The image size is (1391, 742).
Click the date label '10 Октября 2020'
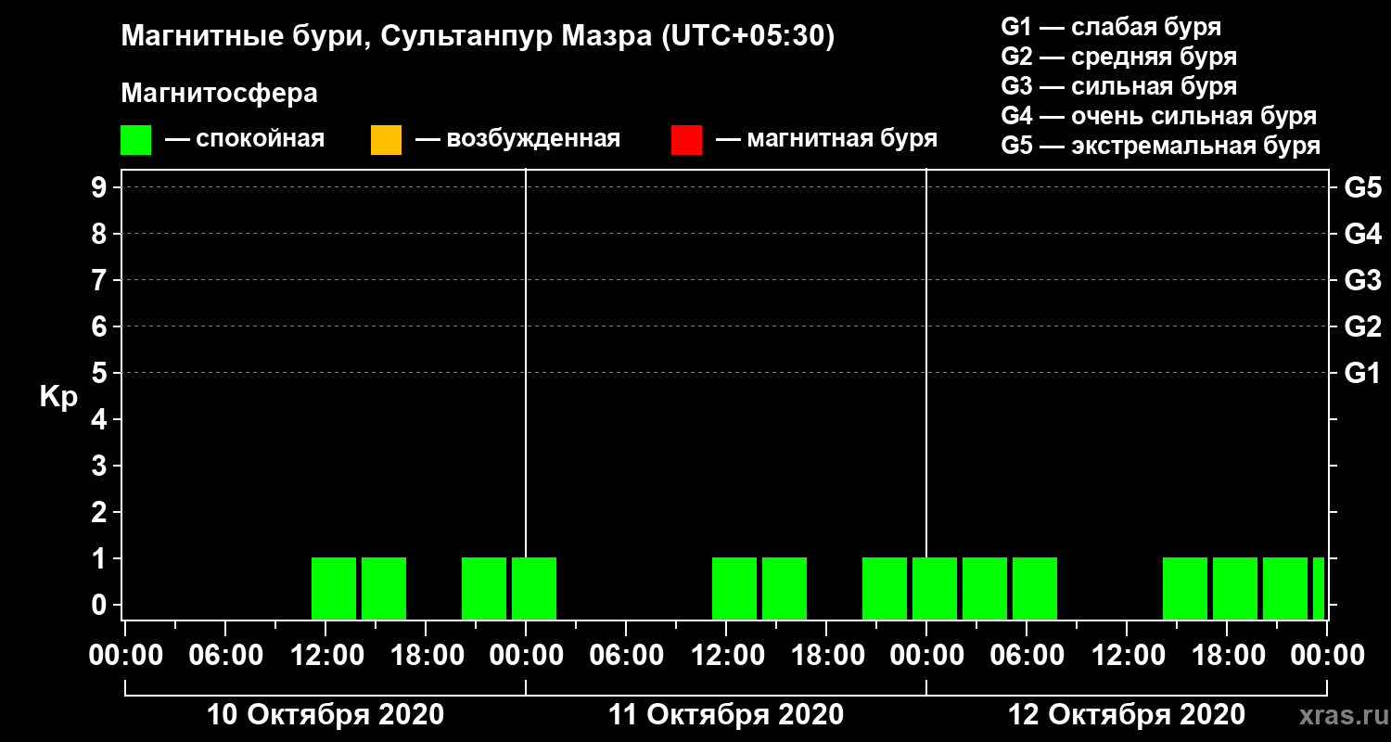point(325,715)
